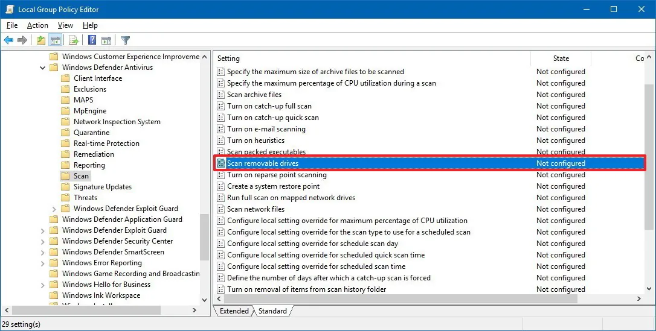The width and height of the screenshot is (656, 331).
Task: Click policy icon beside Turn on catch-up full scan
Action: pyautogui.click(x=221, y=106)
